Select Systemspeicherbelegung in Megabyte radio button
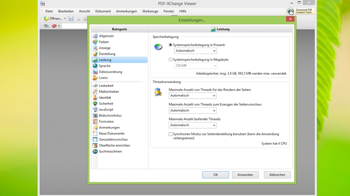Image resolution: width=350 pixels, height=196 pixels. 170,60
